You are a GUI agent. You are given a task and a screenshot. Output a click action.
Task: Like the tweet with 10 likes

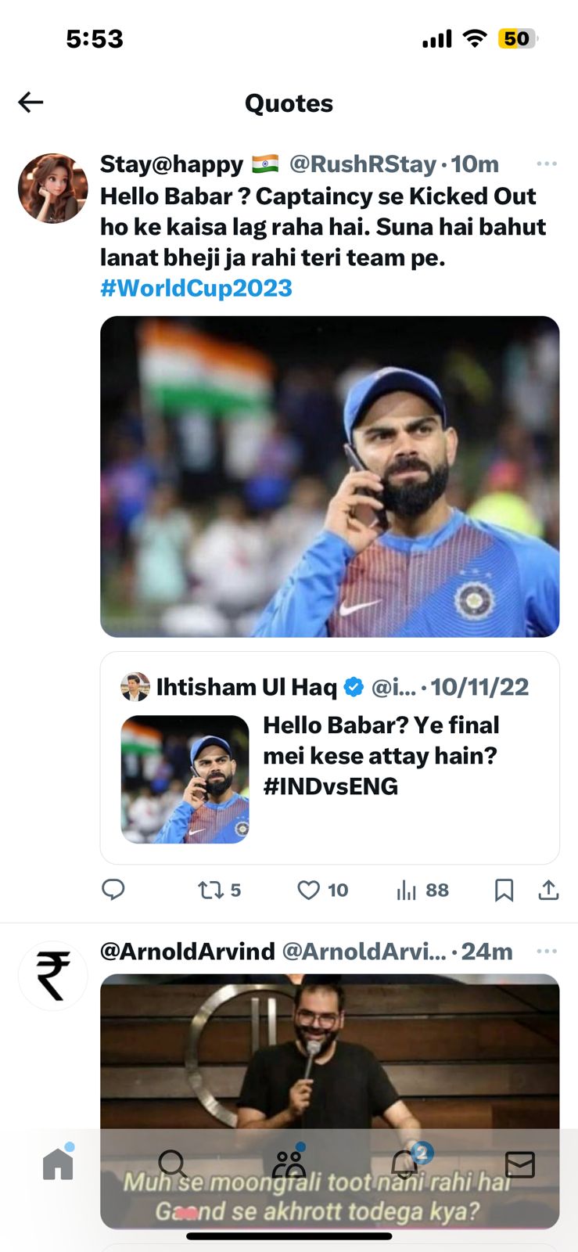pyautogui.click(x=309, y=890)
